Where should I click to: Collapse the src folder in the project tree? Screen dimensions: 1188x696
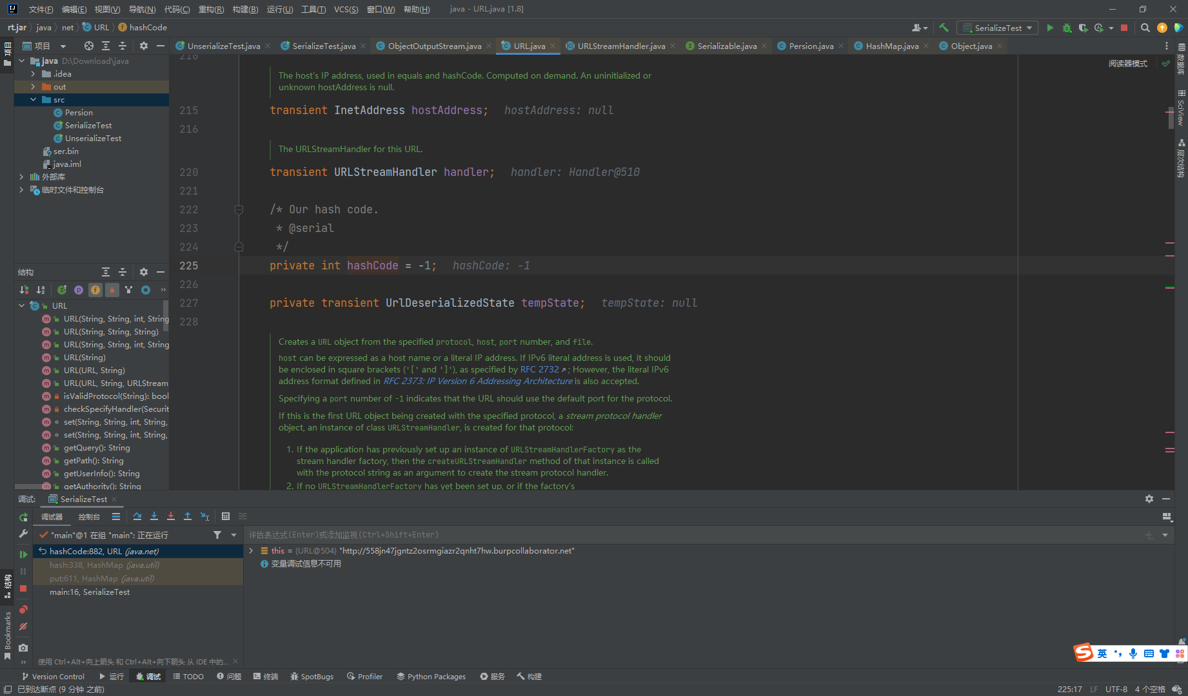tap(34, 100)
